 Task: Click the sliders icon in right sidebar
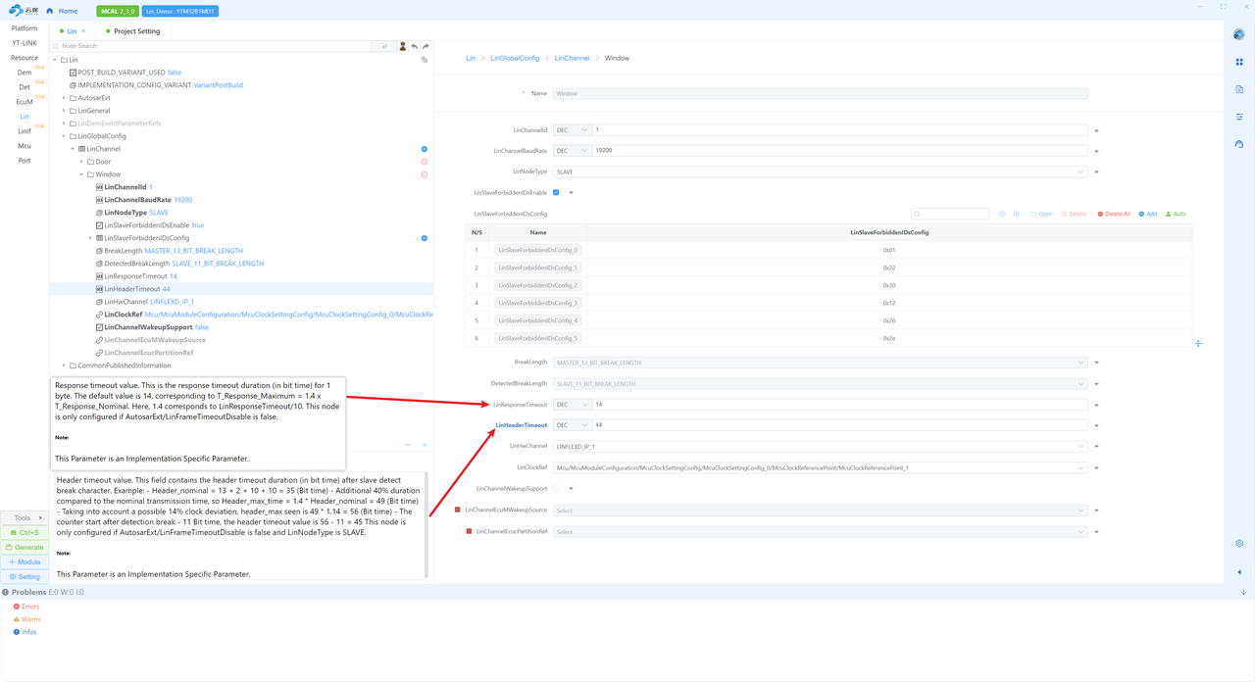(x=1239, y=117)
